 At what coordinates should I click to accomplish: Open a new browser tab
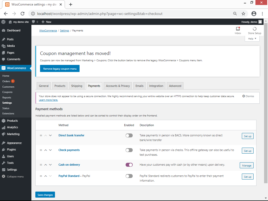71,4
